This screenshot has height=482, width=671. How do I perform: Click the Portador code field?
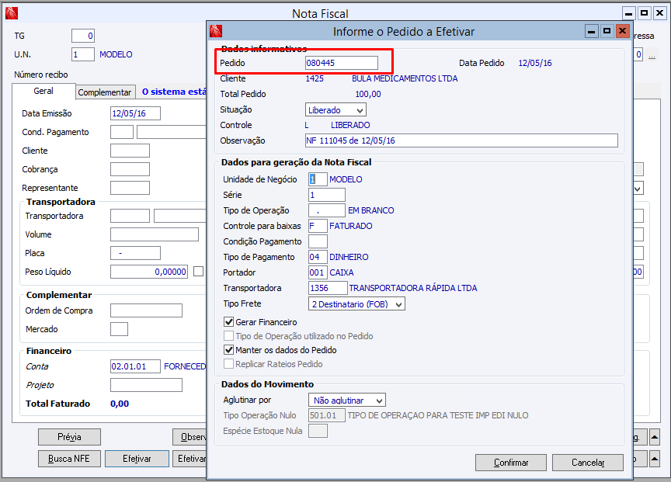[x=318, y=272]
